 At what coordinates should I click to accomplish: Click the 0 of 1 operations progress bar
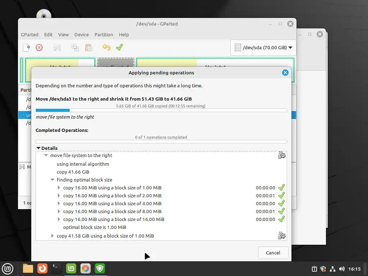point(161,142)
